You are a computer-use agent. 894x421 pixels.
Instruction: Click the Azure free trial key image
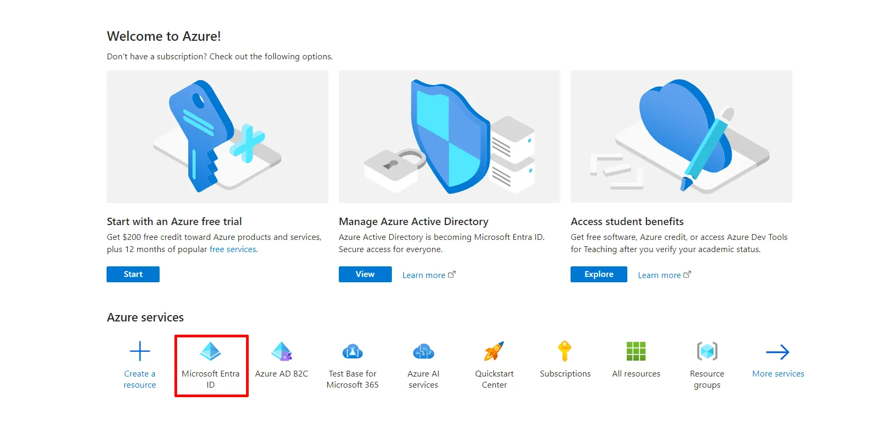click(217, 137)
